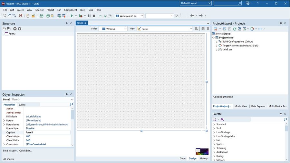Collapse the Project6.exe tree node
The image size is (290, 163).
[213, 38]
